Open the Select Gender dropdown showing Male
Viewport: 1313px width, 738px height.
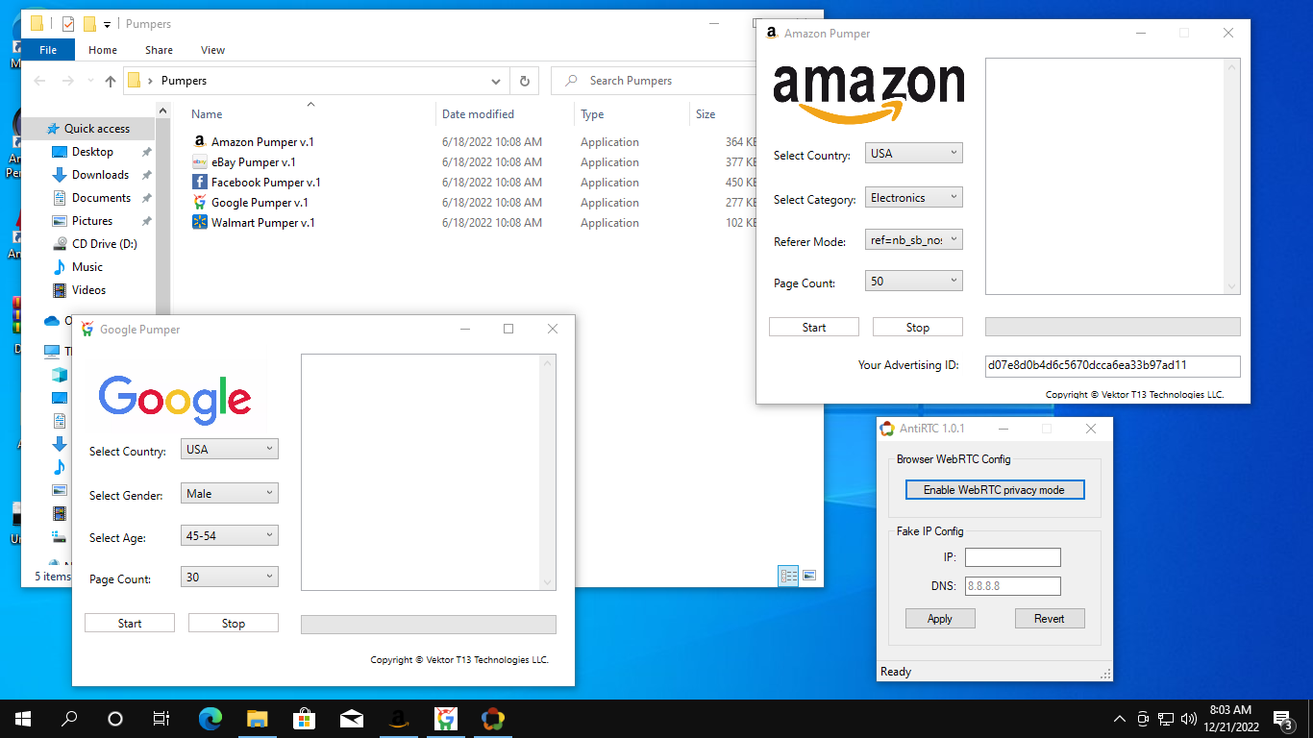230,493
